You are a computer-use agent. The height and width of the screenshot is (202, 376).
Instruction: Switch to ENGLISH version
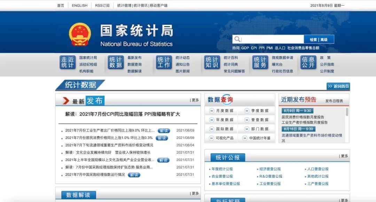pyautogui.click(x=80, y=6)
